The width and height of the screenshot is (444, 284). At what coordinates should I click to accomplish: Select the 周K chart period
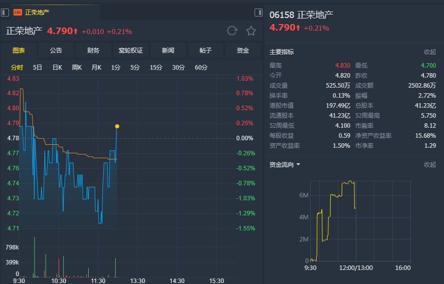pyautogui.click(x=77, y=68)
